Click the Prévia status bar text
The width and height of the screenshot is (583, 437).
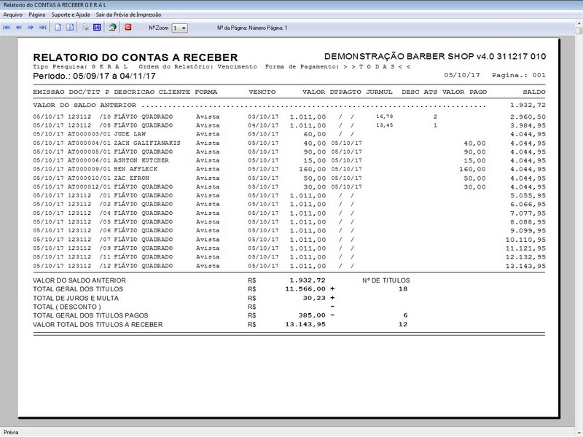point(11,432)
